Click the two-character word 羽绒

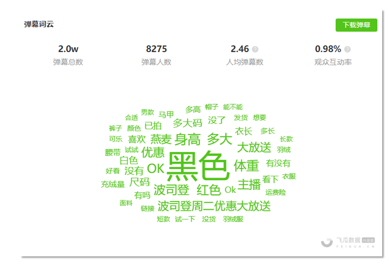click(284, 150)
